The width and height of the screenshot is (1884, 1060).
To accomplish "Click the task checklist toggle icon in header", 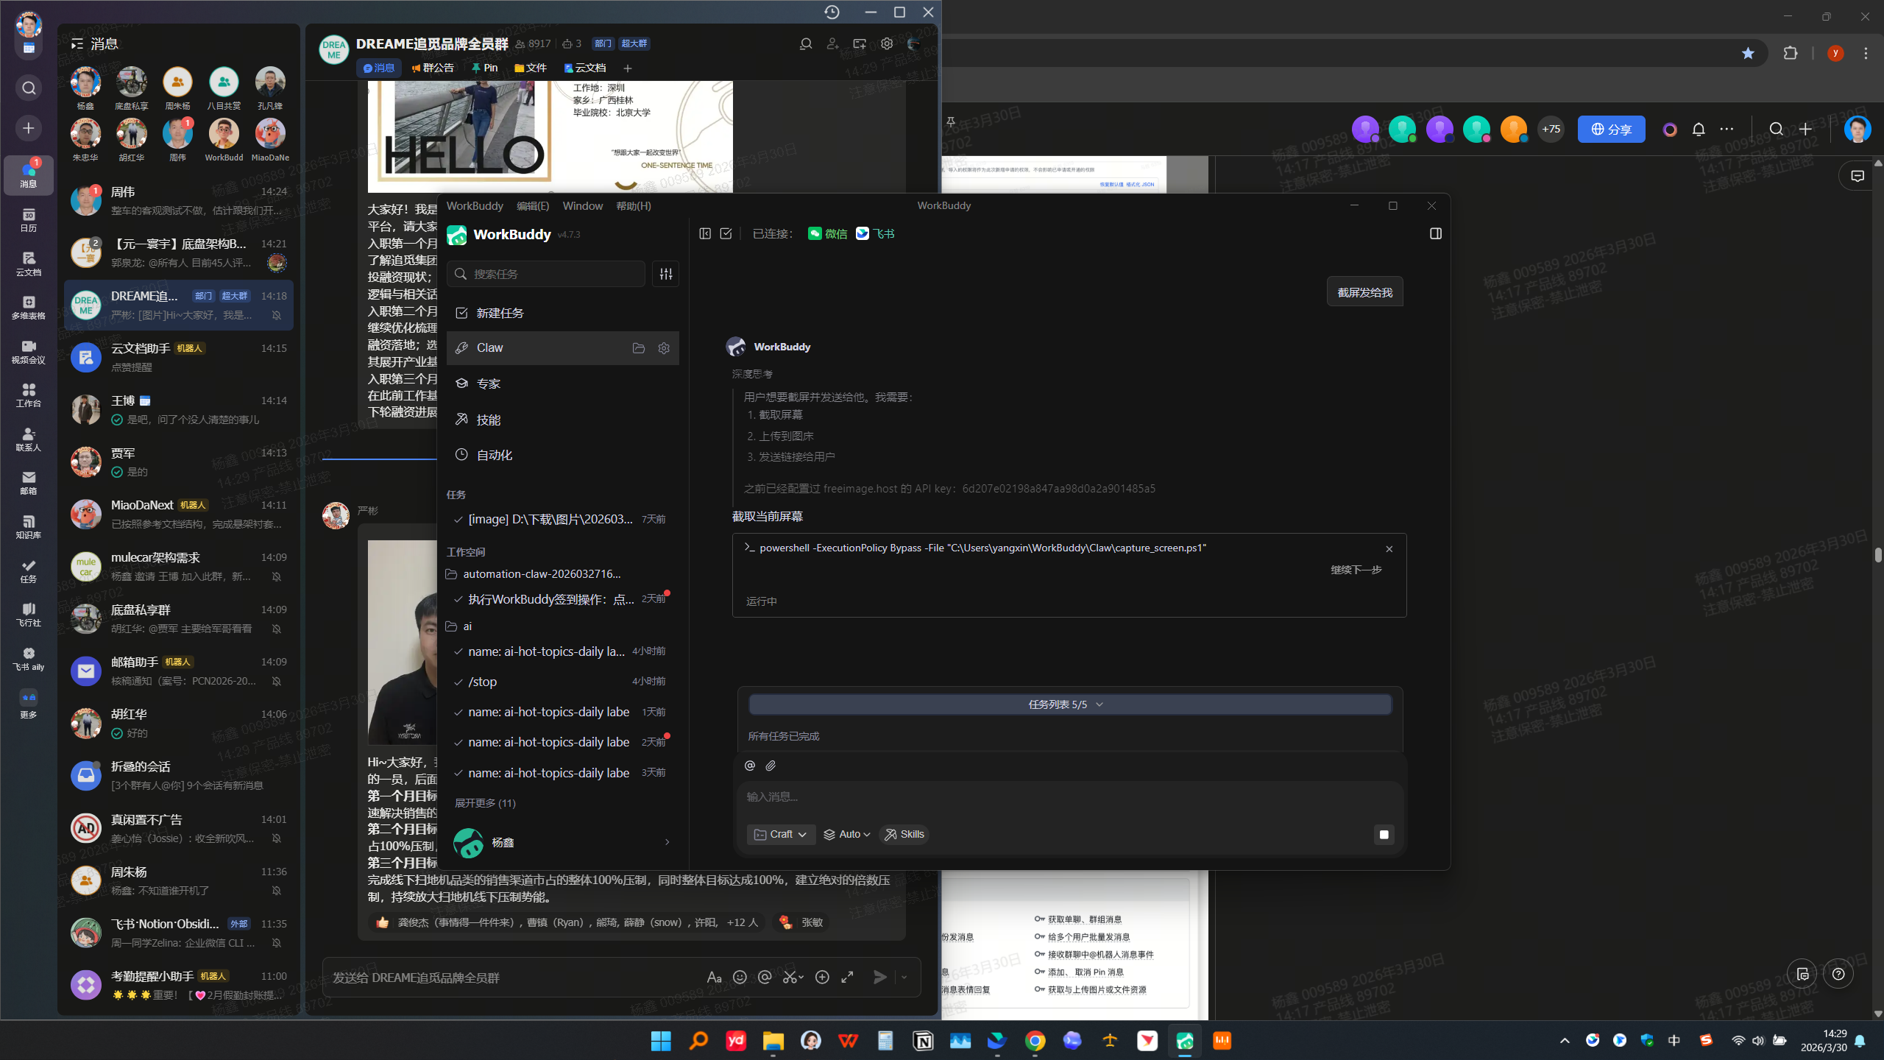I will point(726,233).
